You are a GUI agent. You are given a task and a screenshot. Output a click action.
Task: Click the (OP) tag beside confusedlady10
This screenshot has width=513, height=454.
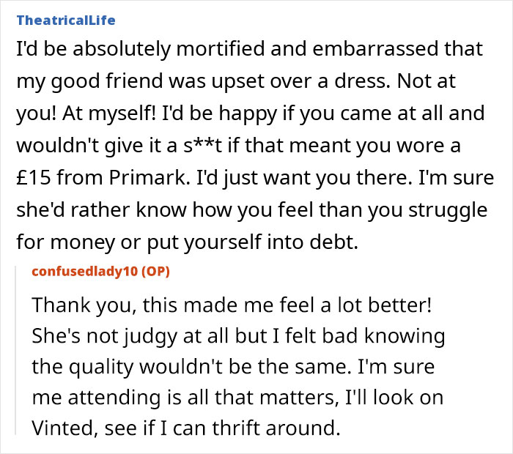coord(155,271)
